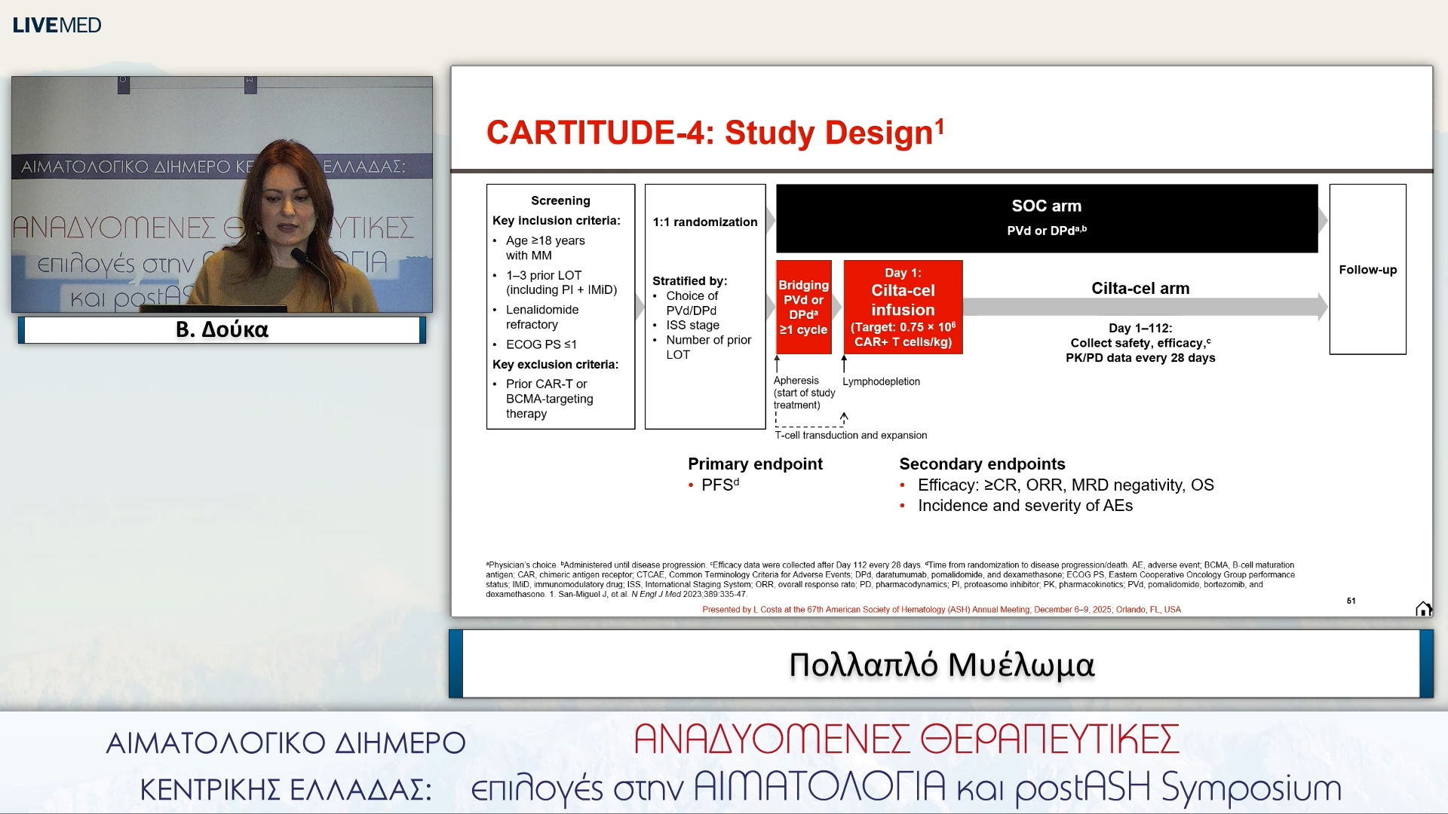
Task: Click the Secondary endpoints heading
Action: click(x=982, y=464)
